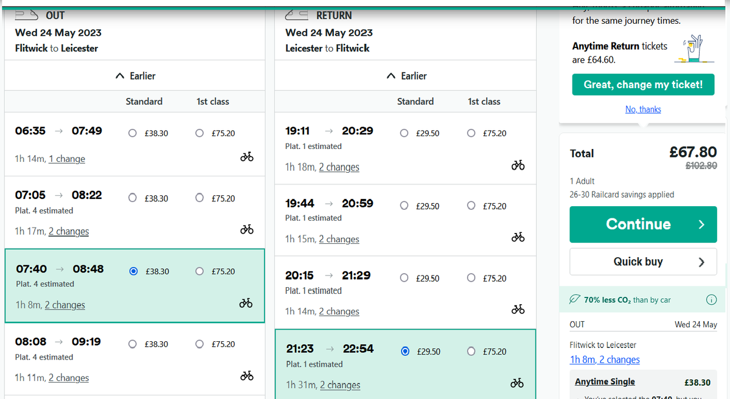Image resolution: width=730 pixels, height=399 pixels.
Task: Select Standard £38.30 for 07:05 departure
Action: 133,198
